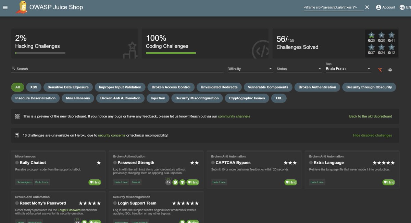This screenshot has width=411, height=223.
Task: Show hint for Password Strength
Action: [193, 182]
